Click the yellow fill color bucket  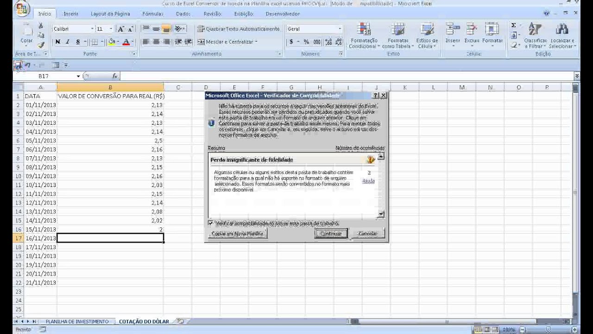point(111,42)
